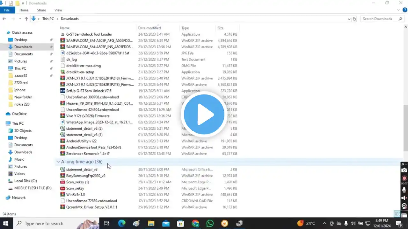Stop recording with the red record button
Image resolution: width=408 pixels, height=229 pixels.
pos(404,178)
